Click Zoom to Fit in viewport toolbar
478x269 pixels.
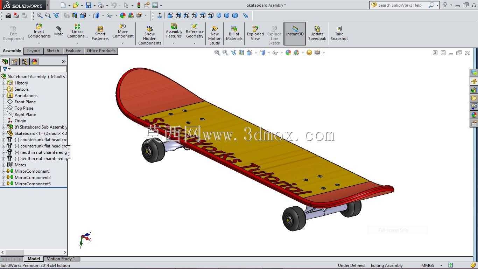tap(217, 53)
